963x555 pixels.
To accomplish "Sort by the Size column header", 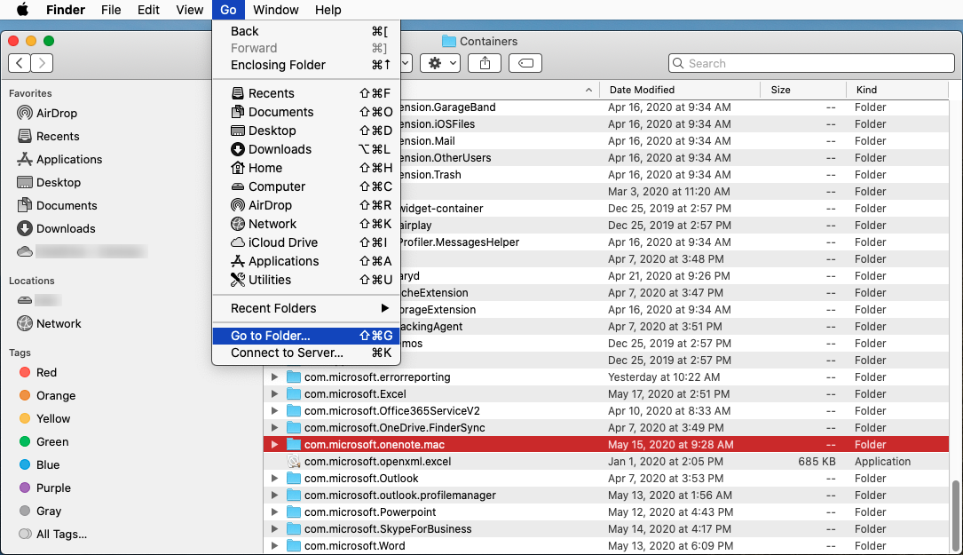I will point(803,90).
